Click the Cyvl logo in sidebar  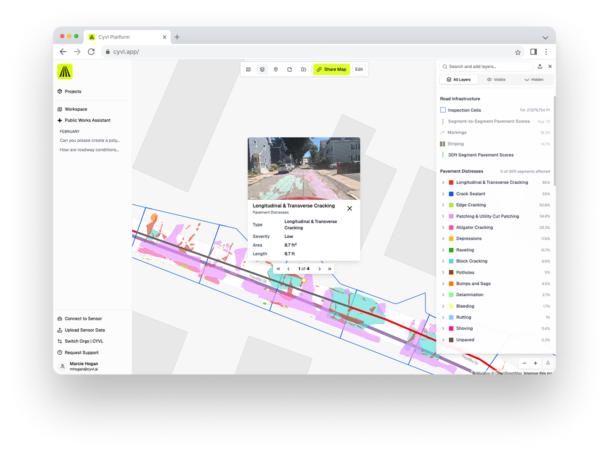point(65,71)
